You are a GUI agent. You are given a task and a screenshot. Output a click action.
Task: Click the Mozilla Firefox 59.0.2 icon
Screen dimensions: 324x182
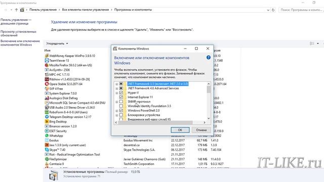point(47,65)
